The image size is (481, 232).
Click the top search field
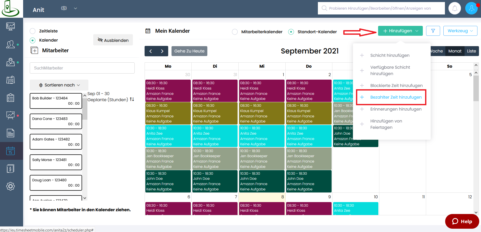(x=381, y=8)
